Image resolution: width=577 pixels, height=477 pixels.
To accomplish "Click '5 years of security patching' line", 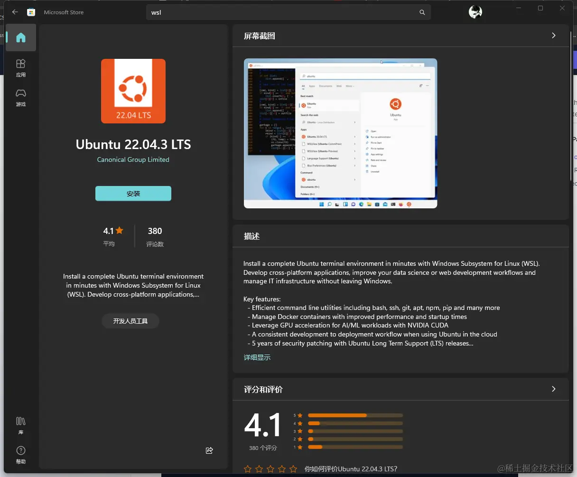I will 360,344.
